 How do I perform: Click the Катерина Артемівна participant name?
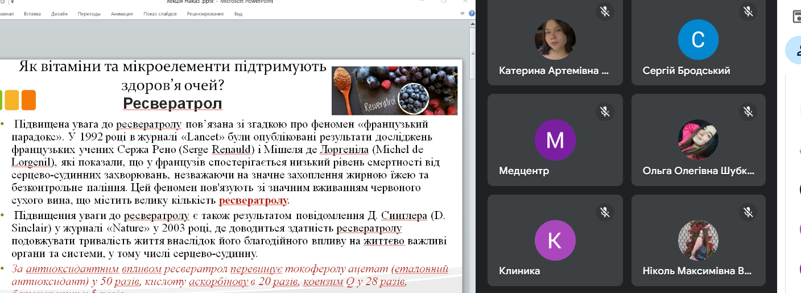click(555, 71)
